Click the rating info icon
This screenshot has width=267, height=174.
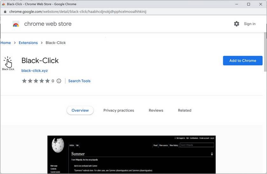pos(59,81)
